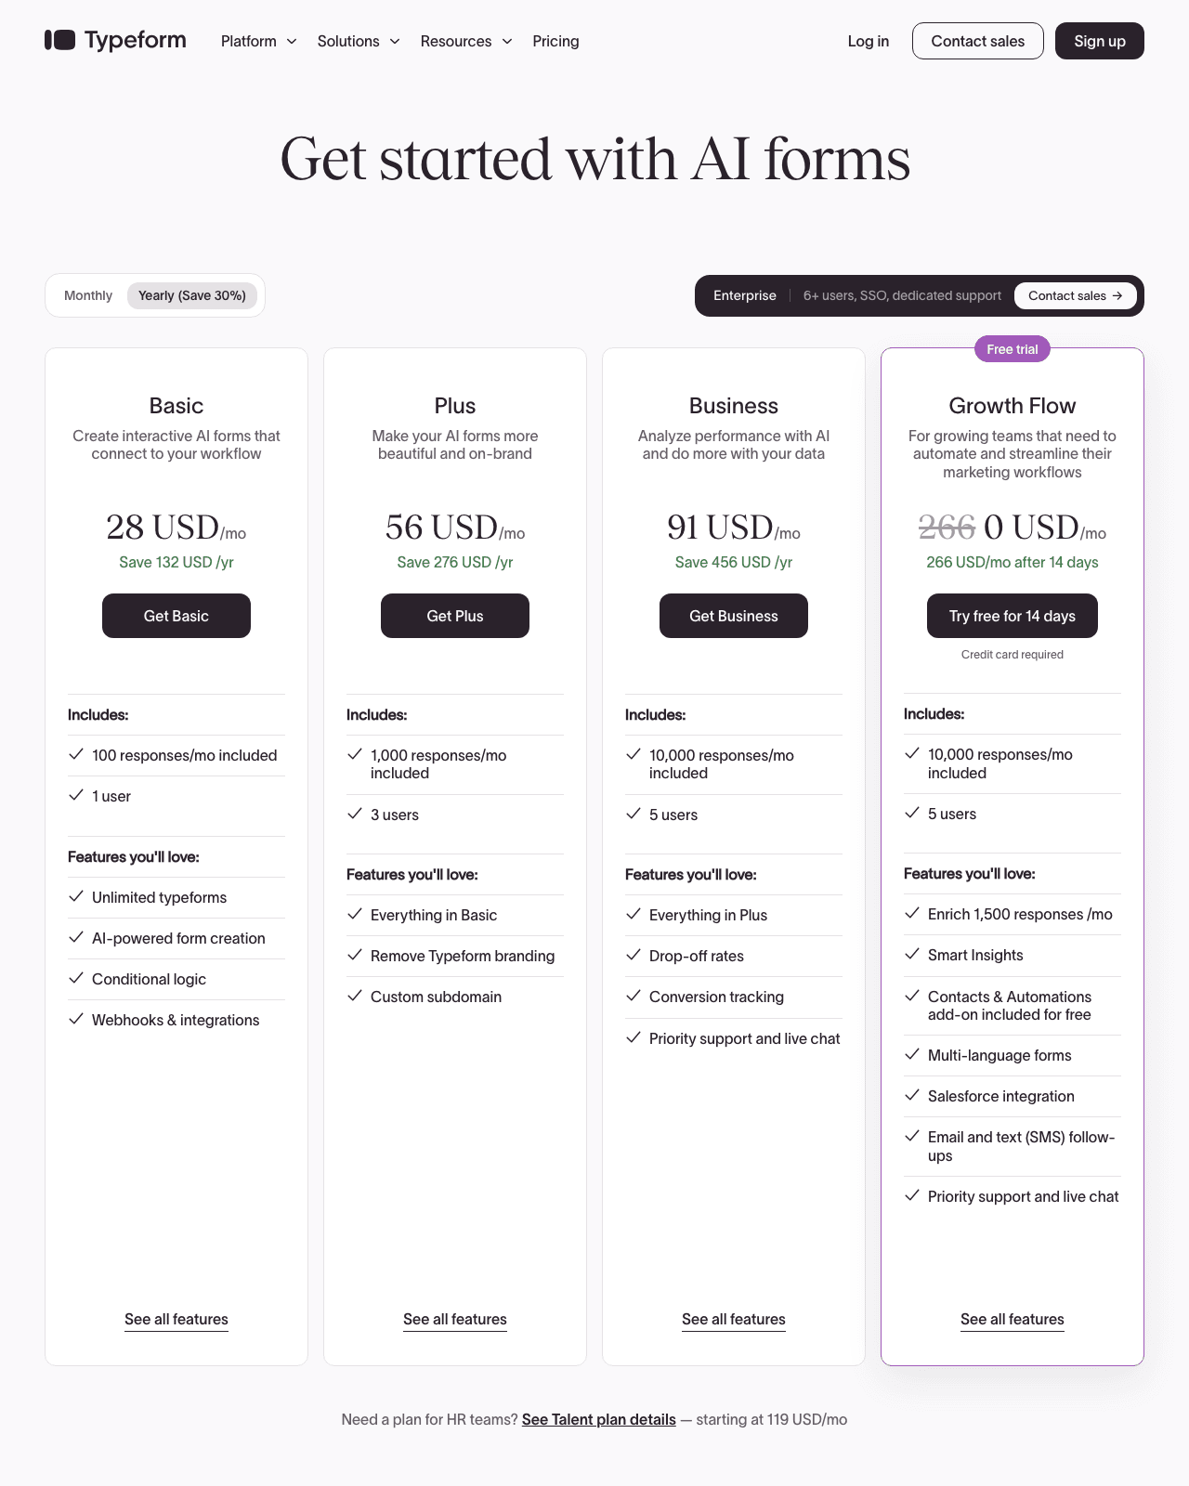Select Yearly (Save 30%) billing option

pos(192,295)
